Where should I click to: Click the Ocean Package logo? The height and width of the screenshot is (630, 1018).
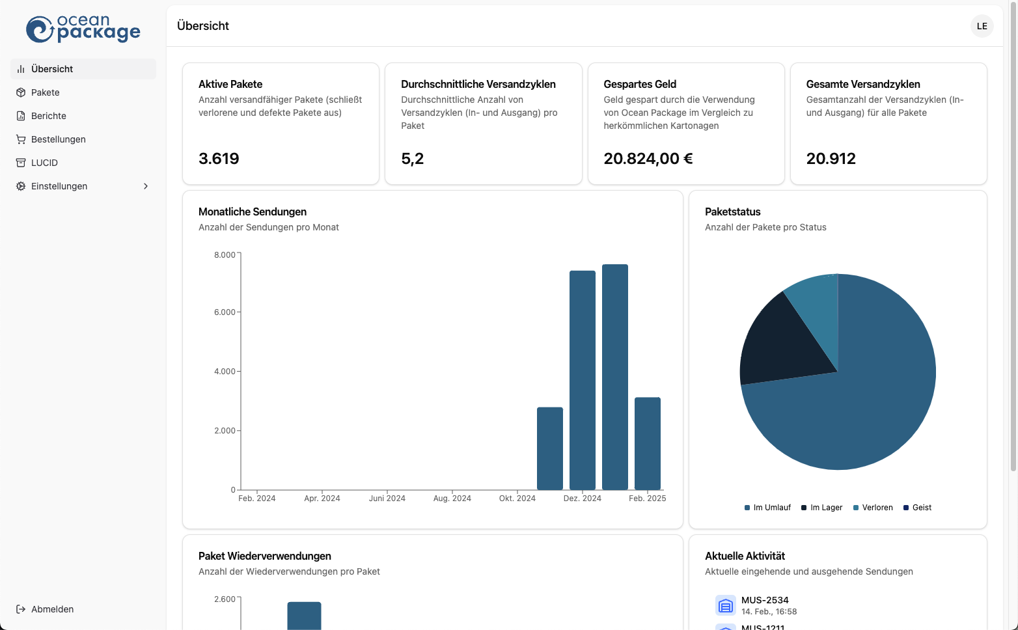coord(83,29)
